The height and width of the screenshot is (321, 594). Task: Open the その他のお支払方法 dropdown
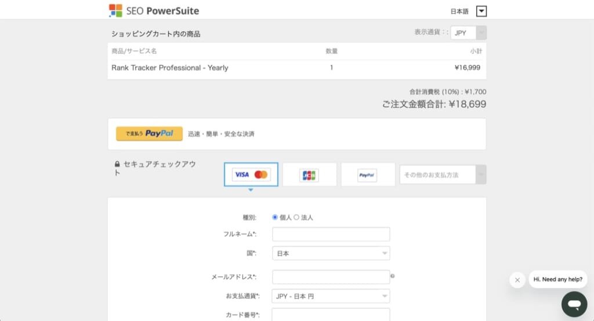tap(443, 175)
